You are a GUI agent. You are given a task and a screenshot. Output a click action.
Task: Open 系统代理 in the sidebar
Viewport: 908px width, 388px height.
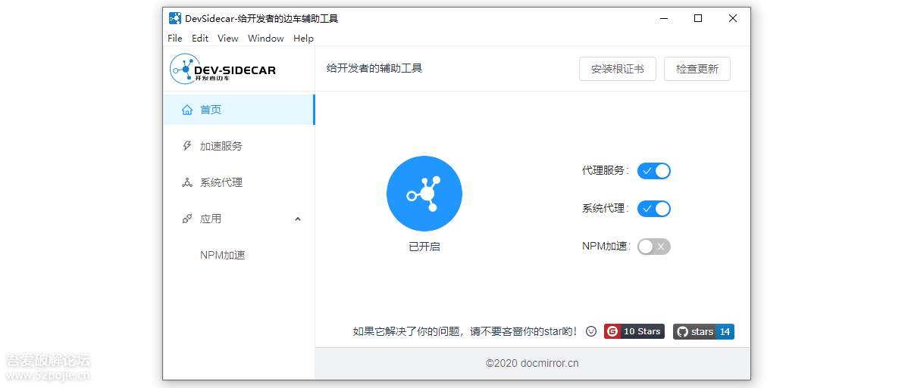click(x=240, y=182)
